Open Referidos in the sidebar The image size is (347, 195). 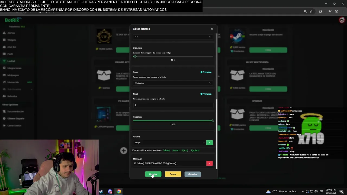(12, 96)
